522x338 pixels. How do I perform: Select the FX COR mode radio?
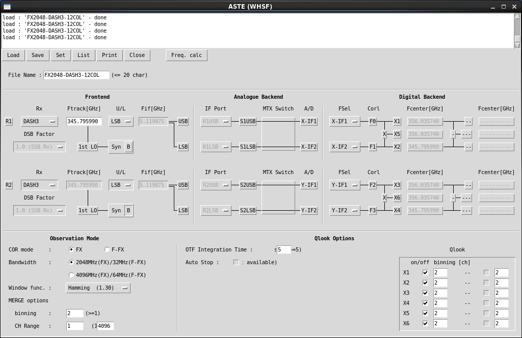tap(71, 249)
